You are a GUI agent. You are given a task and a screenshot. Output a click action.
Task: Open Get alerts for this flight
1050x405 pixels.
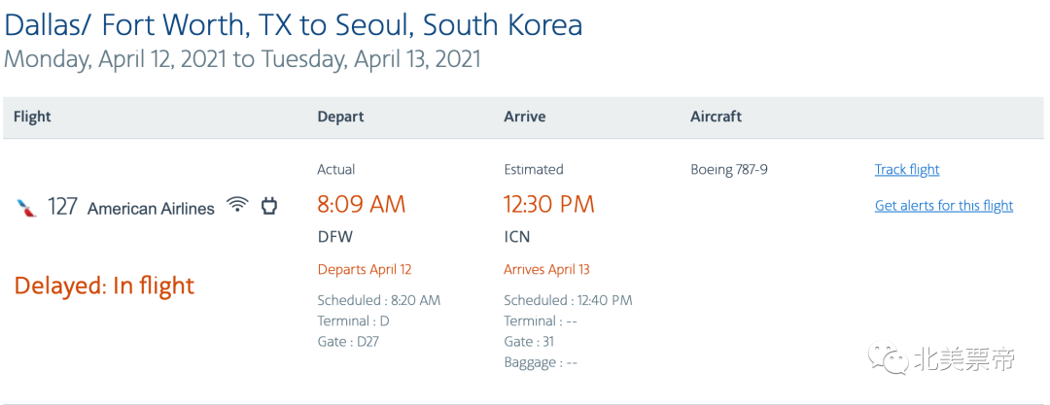click(943, 206)
